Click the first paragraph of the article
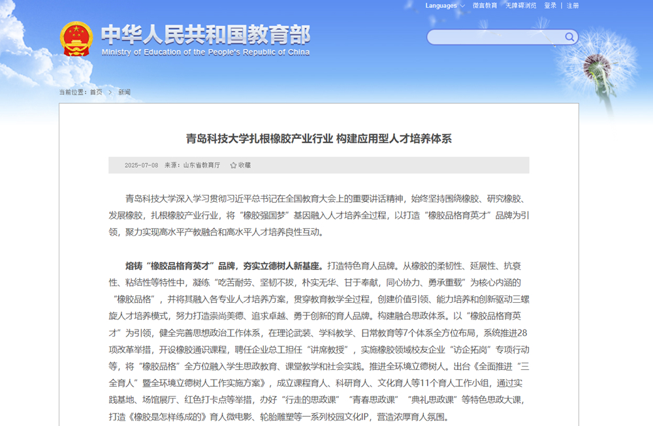653x426 pixels. pyautogui.click(x=319, y=215)
